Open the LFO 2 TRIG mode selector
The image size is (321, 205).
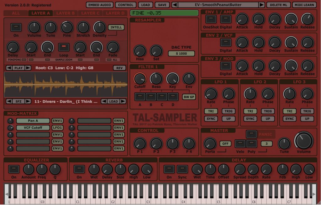(x=268, y=111)
